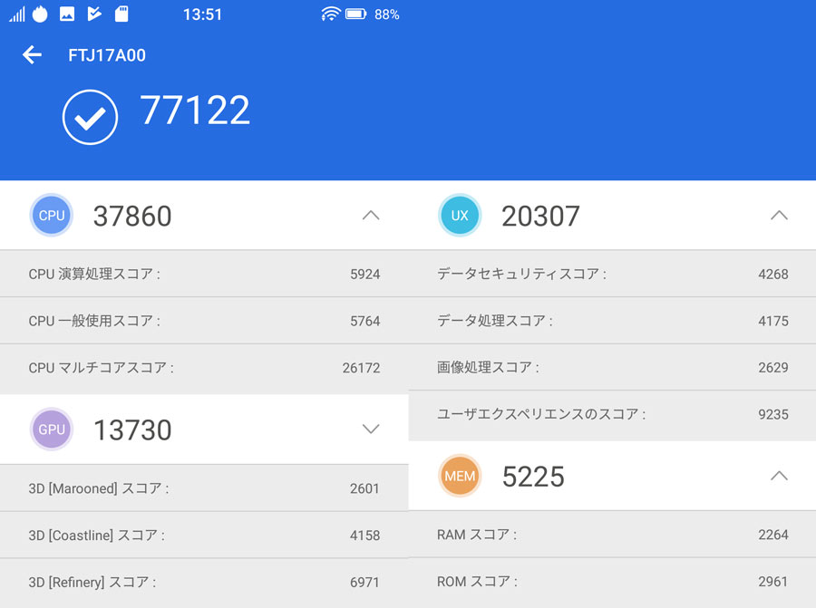Select the ユーザエクスペリエンスのスコア row
Screen dimensions: 816x608
613,414
